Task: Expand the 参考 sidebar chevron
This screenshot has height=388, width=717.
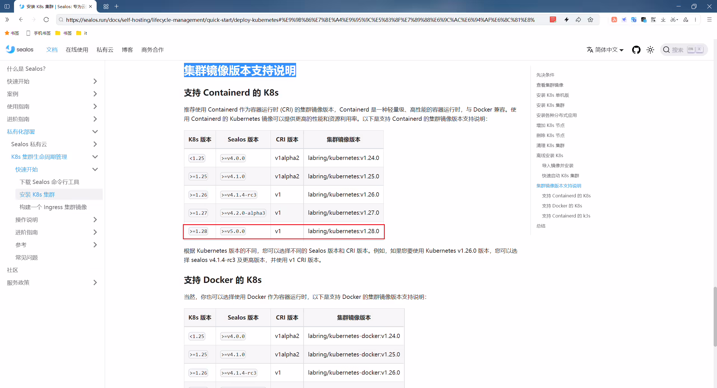Action: 95,245
